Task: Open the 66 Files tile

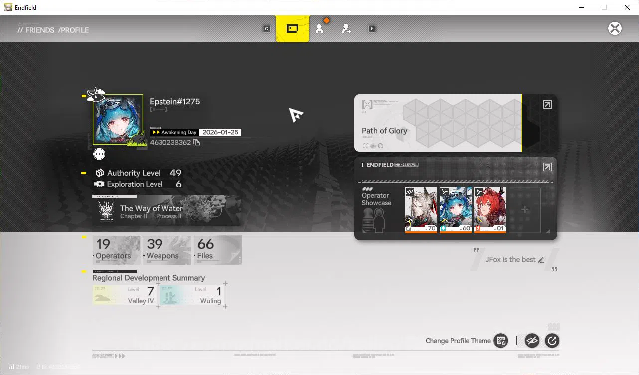Action: pos(218,250)
